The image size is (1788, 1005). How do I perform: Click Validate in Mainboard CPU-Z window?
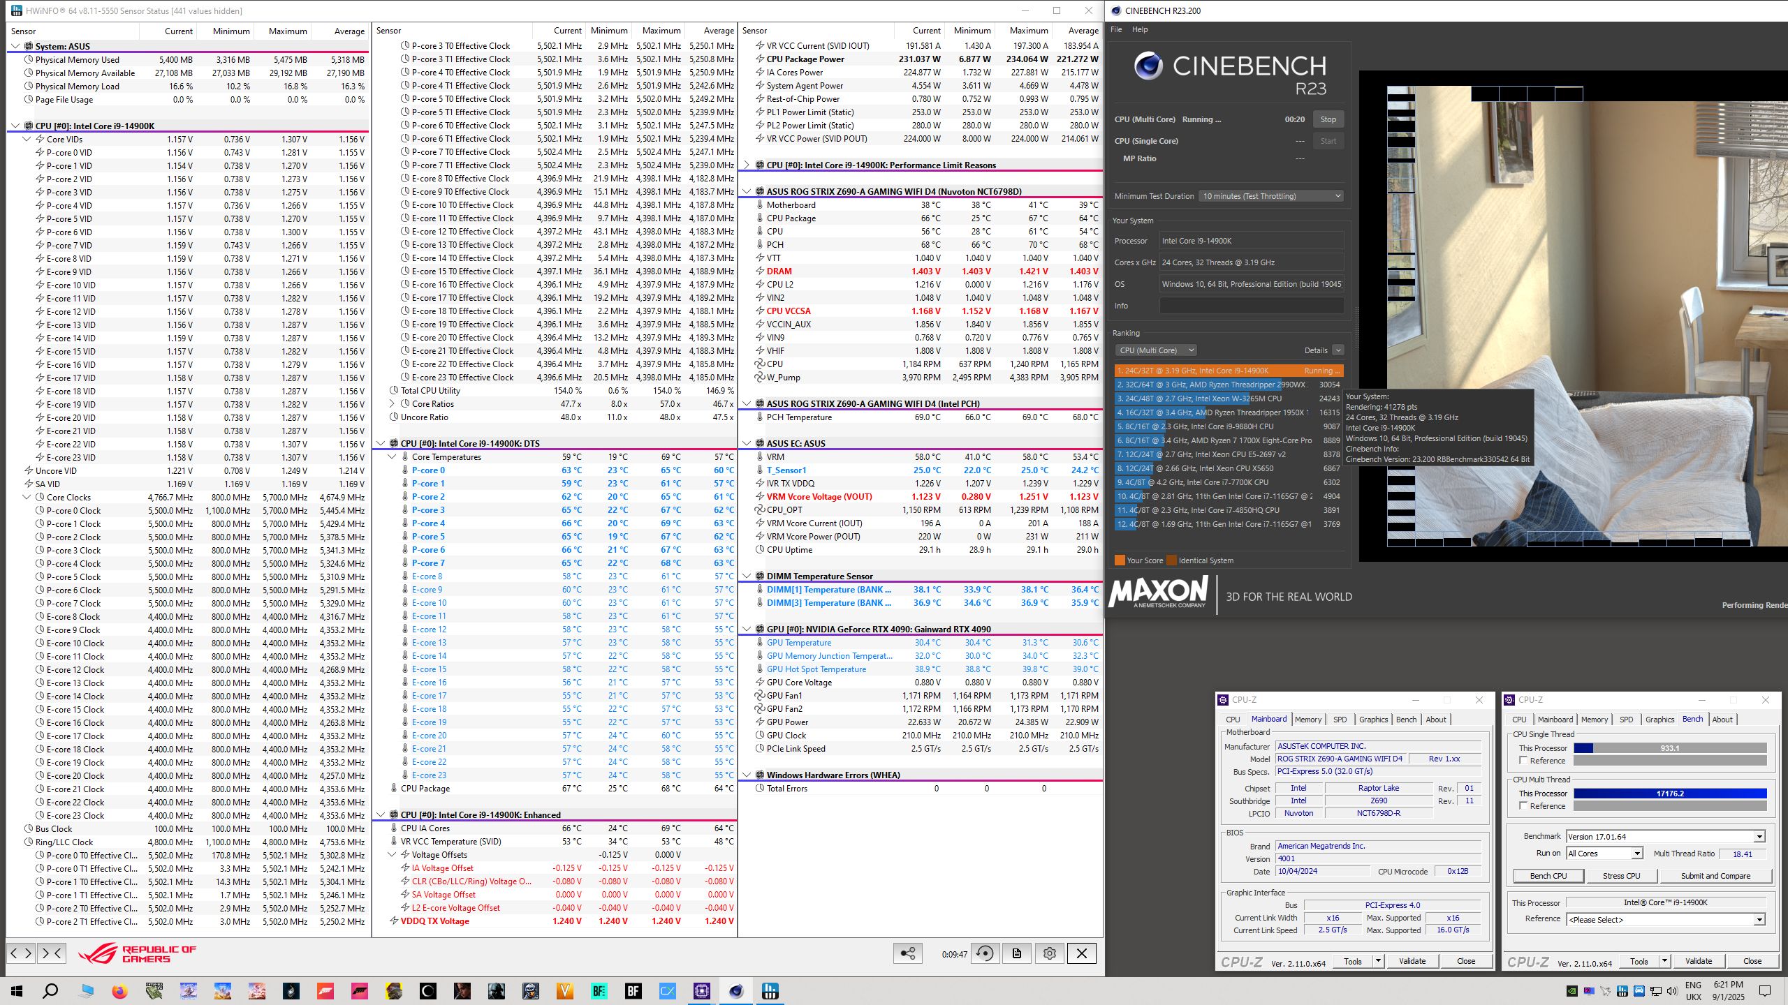pos(1412,961)
